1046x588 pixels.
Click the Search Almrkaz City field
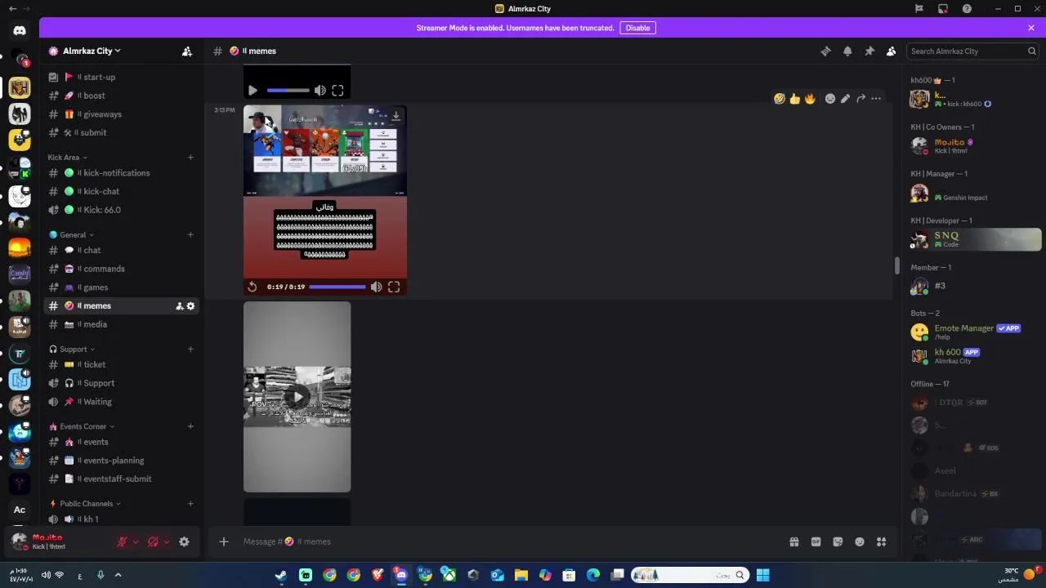(x=973, y=51)
